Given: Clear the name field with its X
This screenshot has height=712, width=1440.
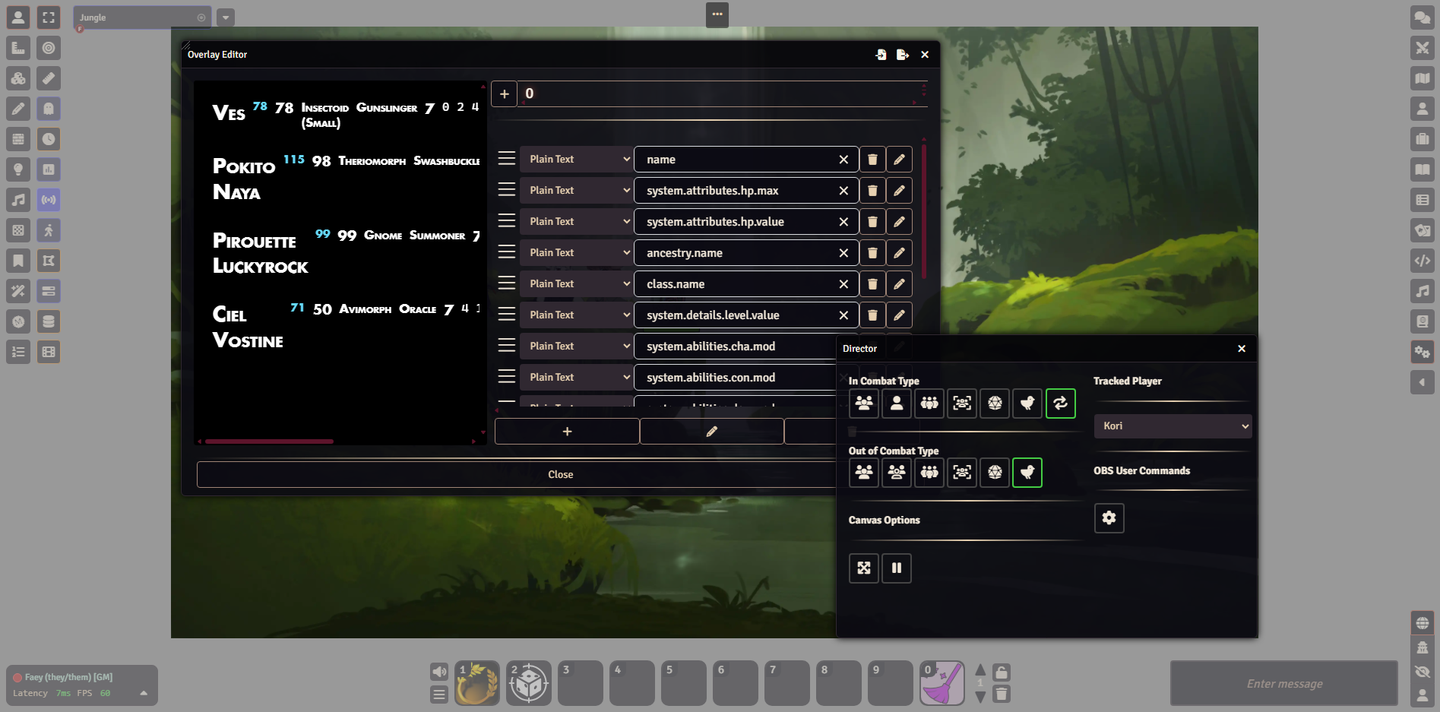Looking at the screenshot, I should point(843,160).
